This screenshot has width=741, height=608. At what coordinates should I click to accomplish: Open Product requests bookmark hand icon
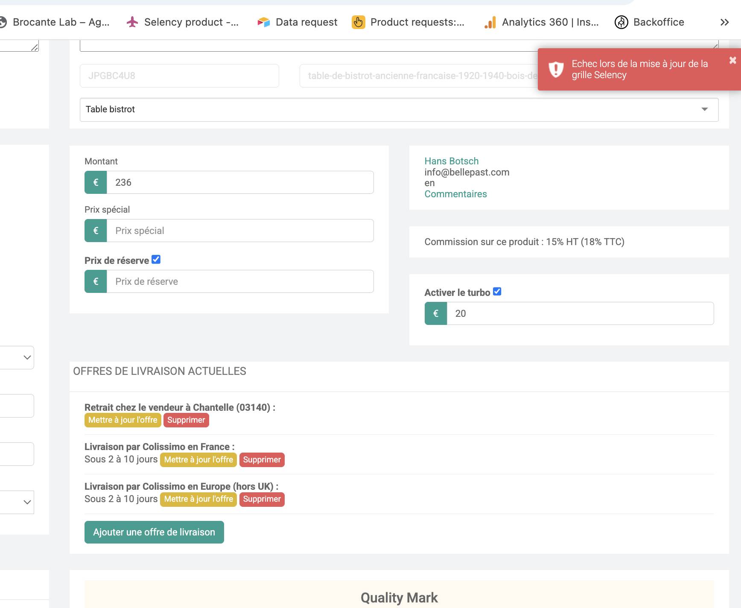[x=358, y=22]
